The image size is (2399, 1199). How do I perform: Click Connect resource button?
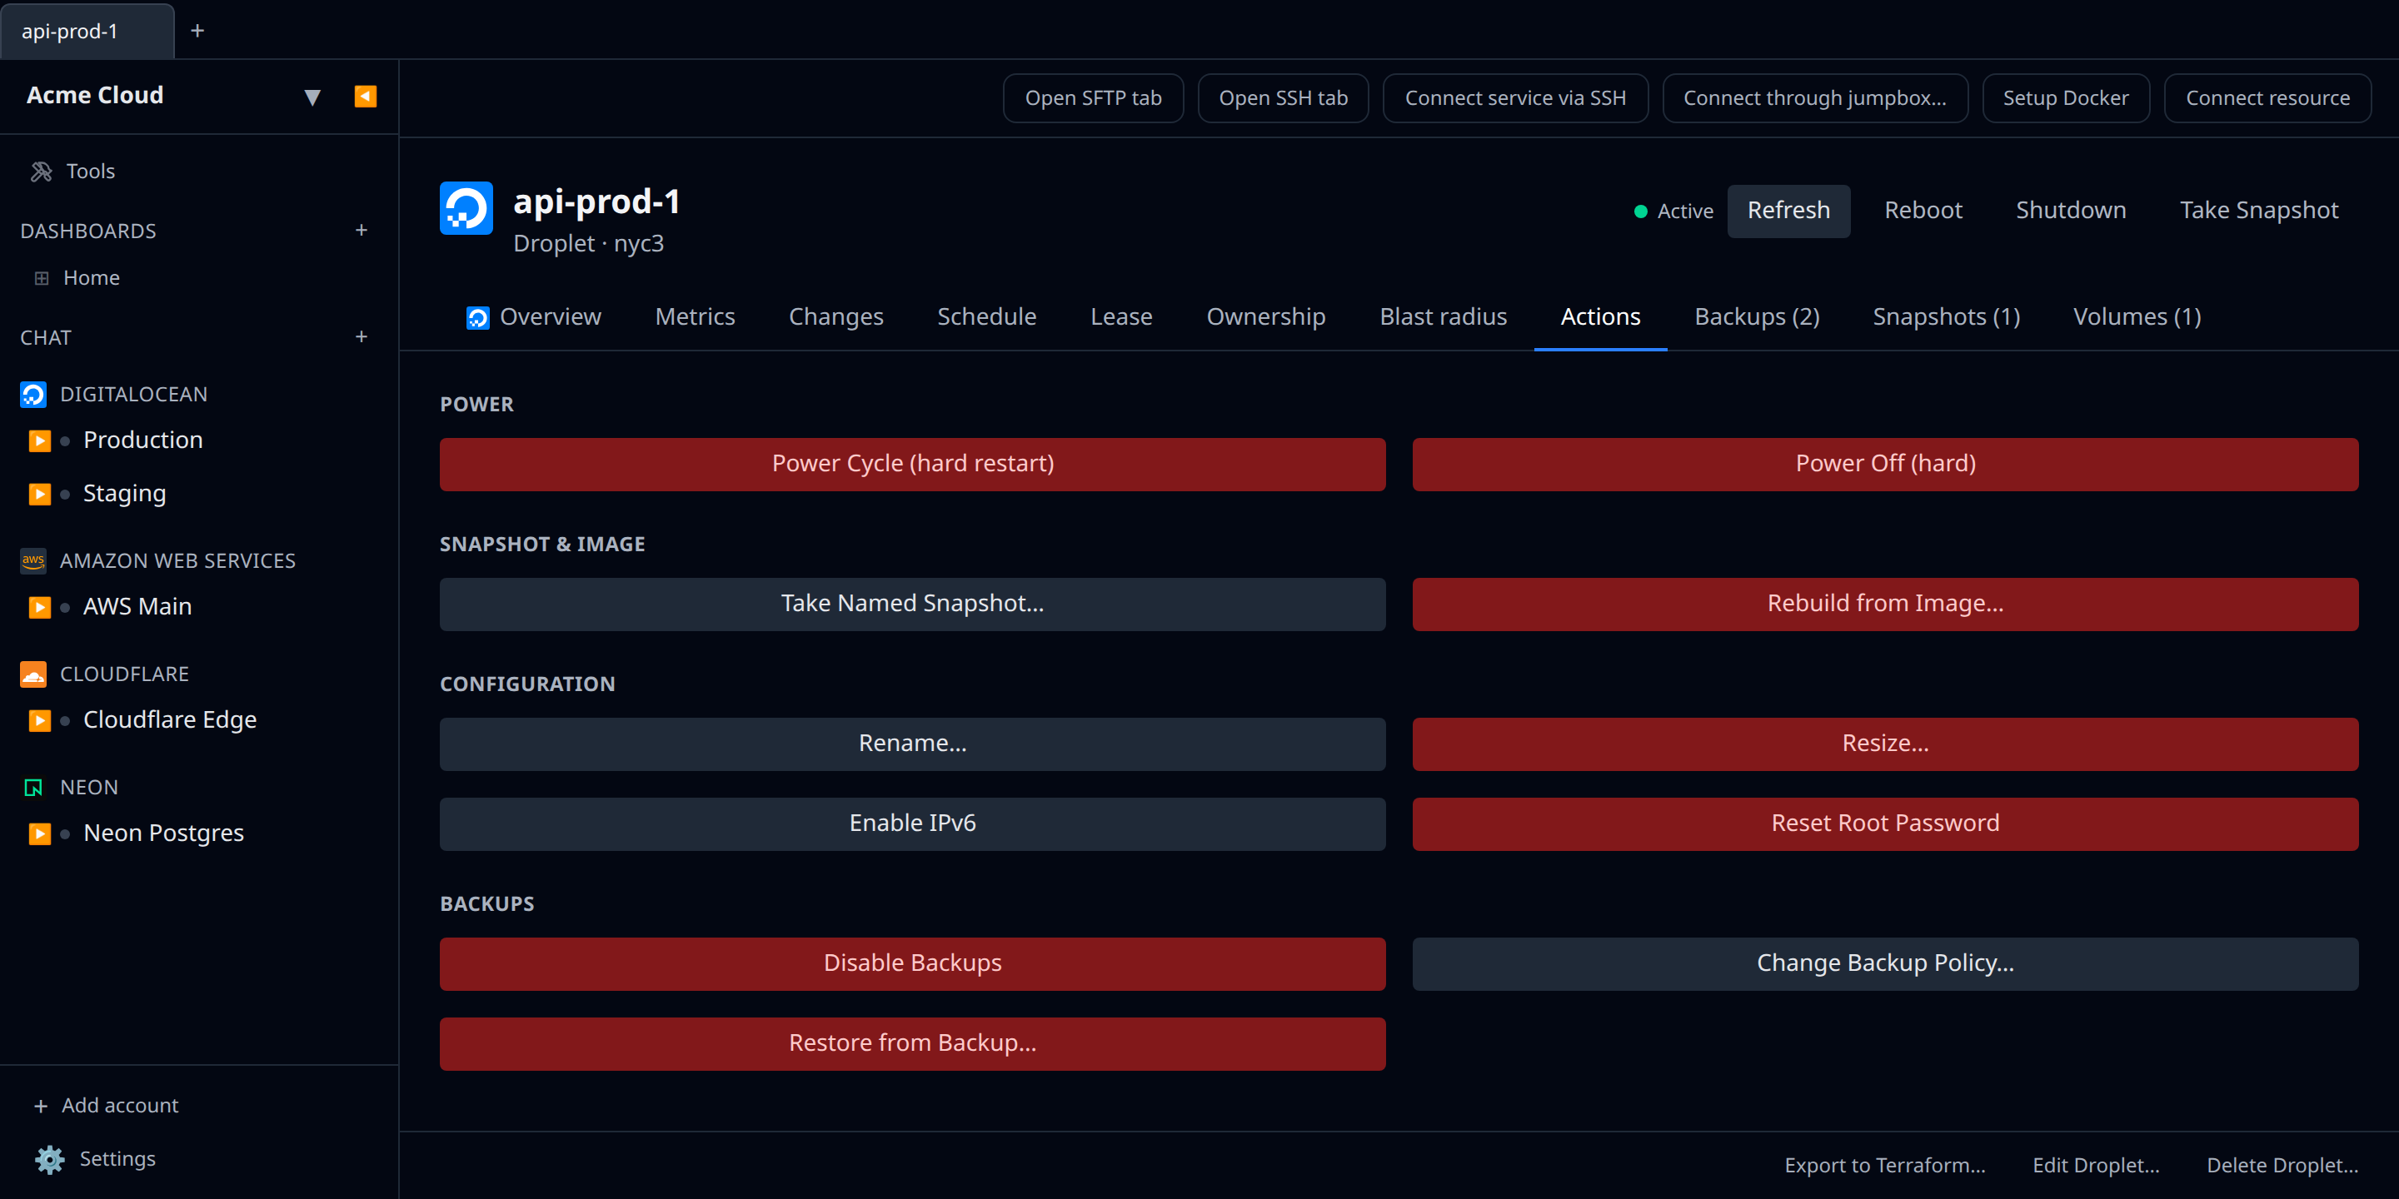point(2267,97)
